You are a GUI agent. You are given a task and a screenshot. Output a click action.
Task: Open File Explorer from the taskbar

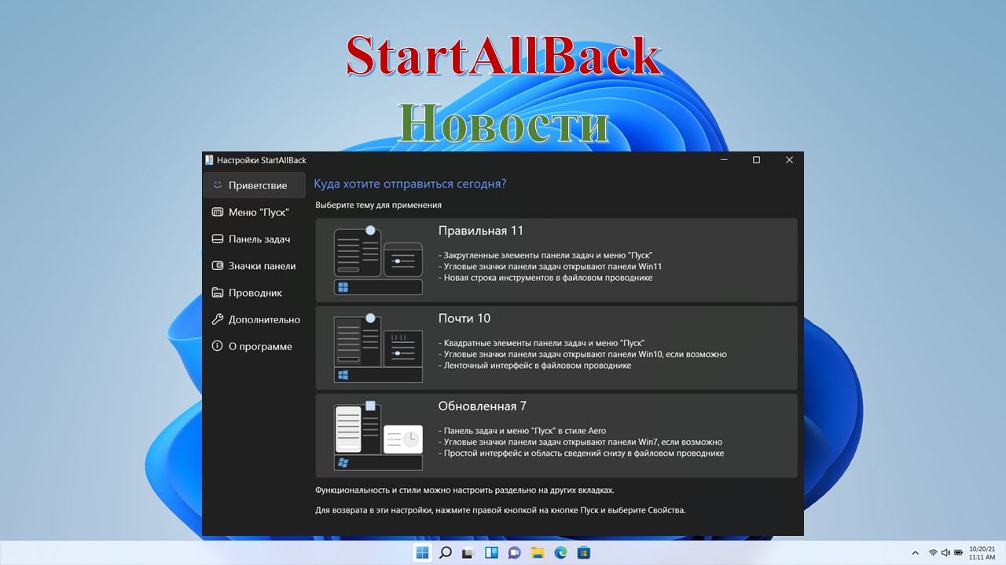[538, 552]
